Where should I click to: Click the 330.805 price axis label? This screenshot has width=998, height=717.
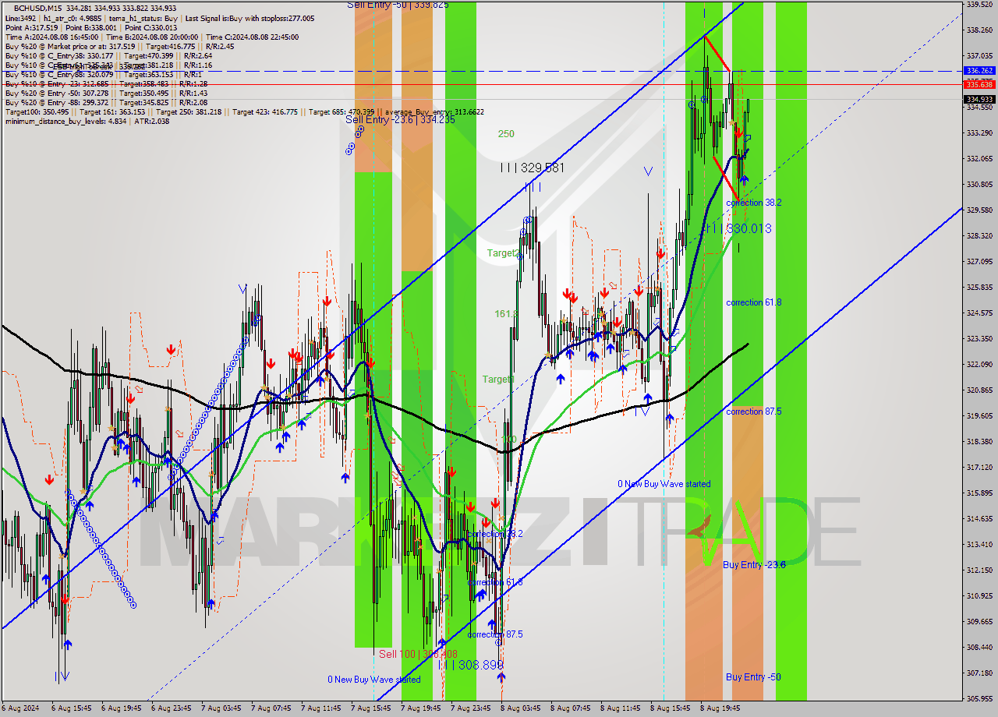[x=979, y=185]
